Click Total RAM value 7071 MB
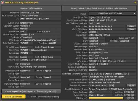The image size is (138, 101). [24, 43]
